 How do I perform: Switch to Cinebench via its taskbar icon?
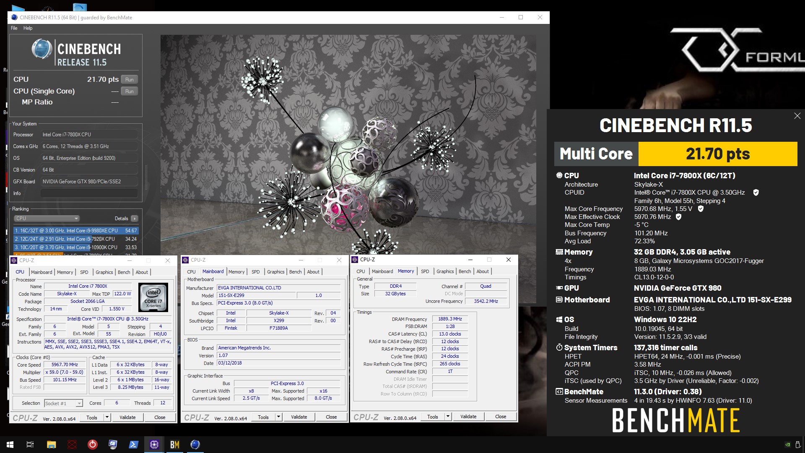point(195,445)
